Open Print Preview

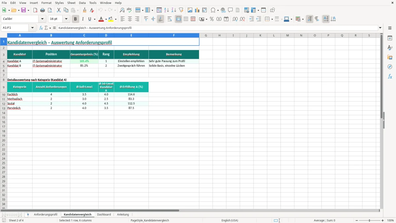(50, 10)
